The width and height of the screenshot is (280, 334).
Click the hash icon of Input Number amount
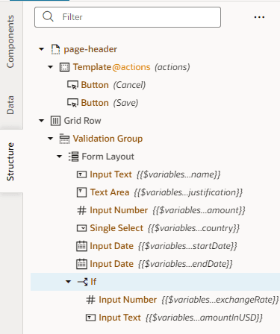click(x=81, y=210)
